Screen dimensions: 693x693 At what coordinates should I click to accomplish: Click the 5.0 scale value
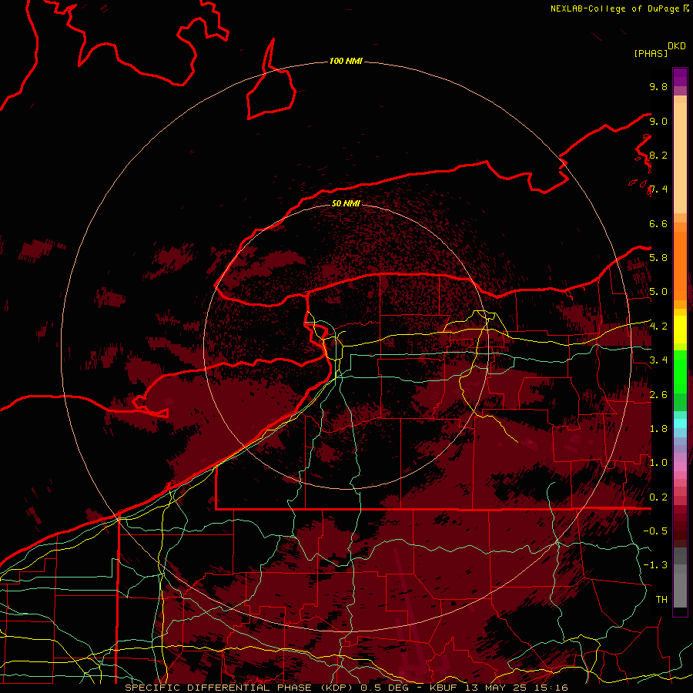658,292
